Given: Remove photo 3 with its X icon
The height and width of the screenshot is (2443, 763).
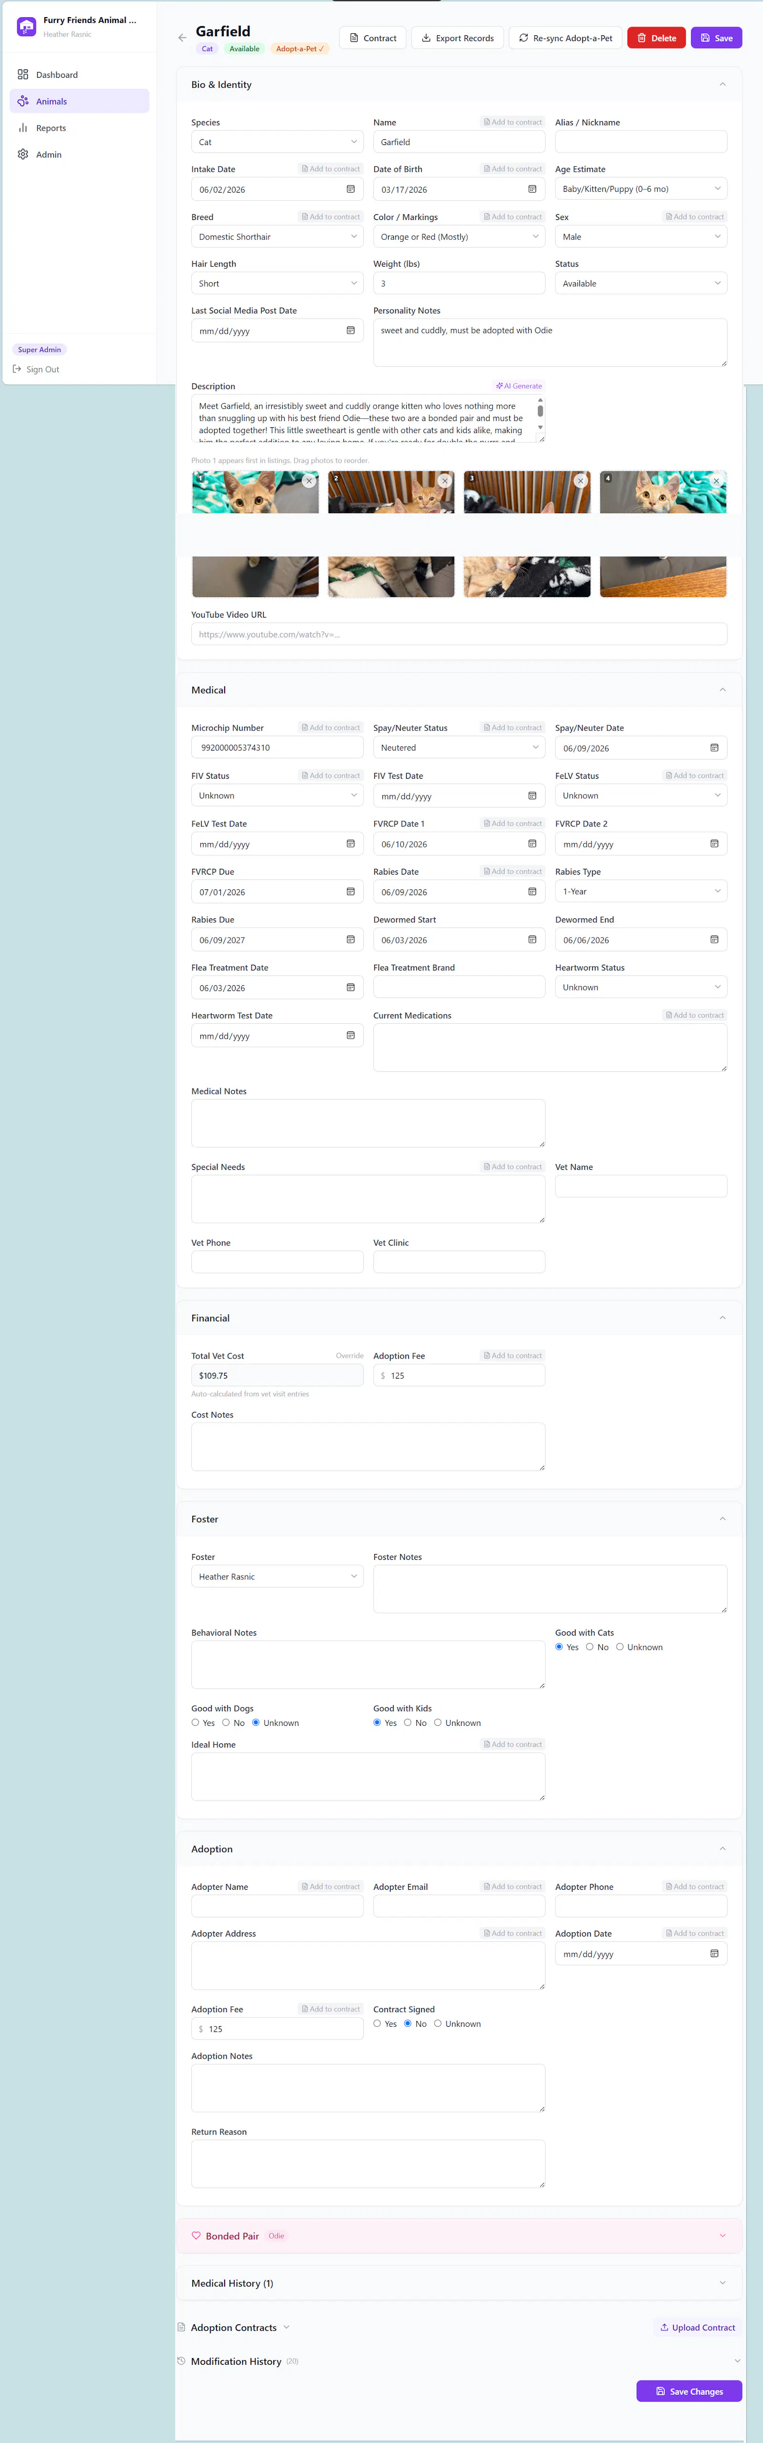Looking at the screenshot, I should 580,482.
